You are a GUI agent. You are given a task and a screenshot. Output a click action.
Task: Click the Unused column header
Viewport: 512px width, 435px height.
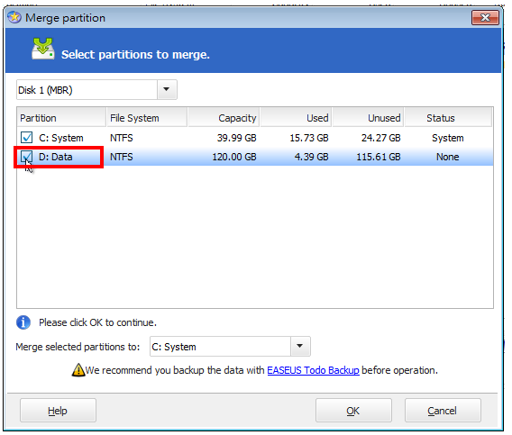pos(368,118)
